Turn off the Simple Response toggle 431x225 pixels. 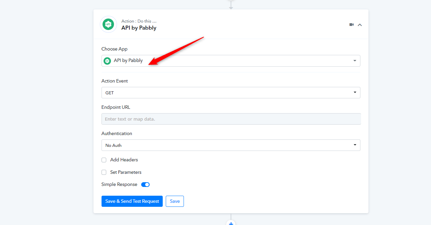tap(145, 185)
